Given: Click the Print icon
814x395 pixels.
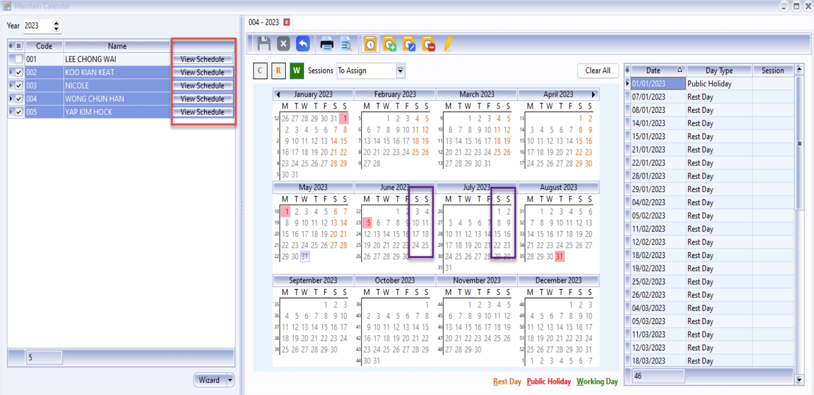Looking at the screenshot, I should pyautogui.click(x=327, y=45).
